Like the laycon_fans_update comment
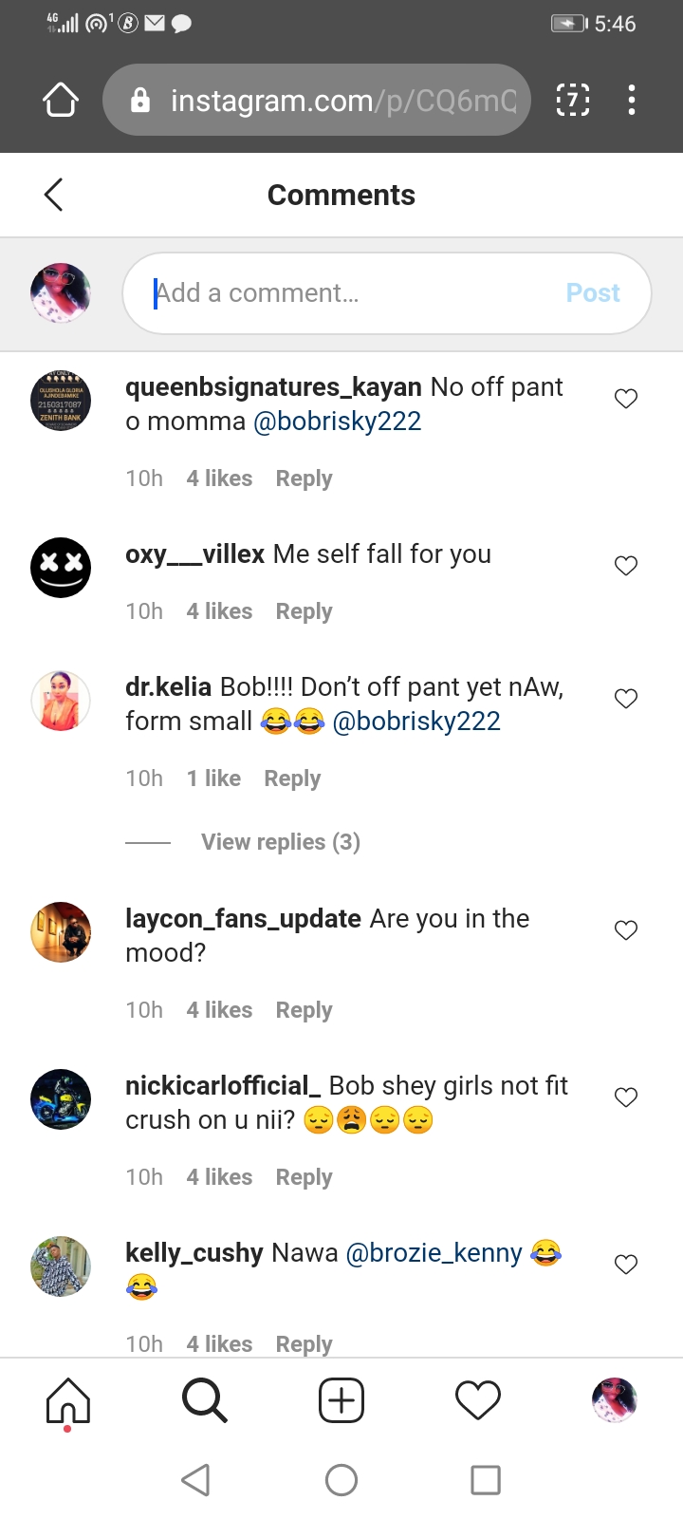Screen dimensions: 683x1519 point(626,930)
